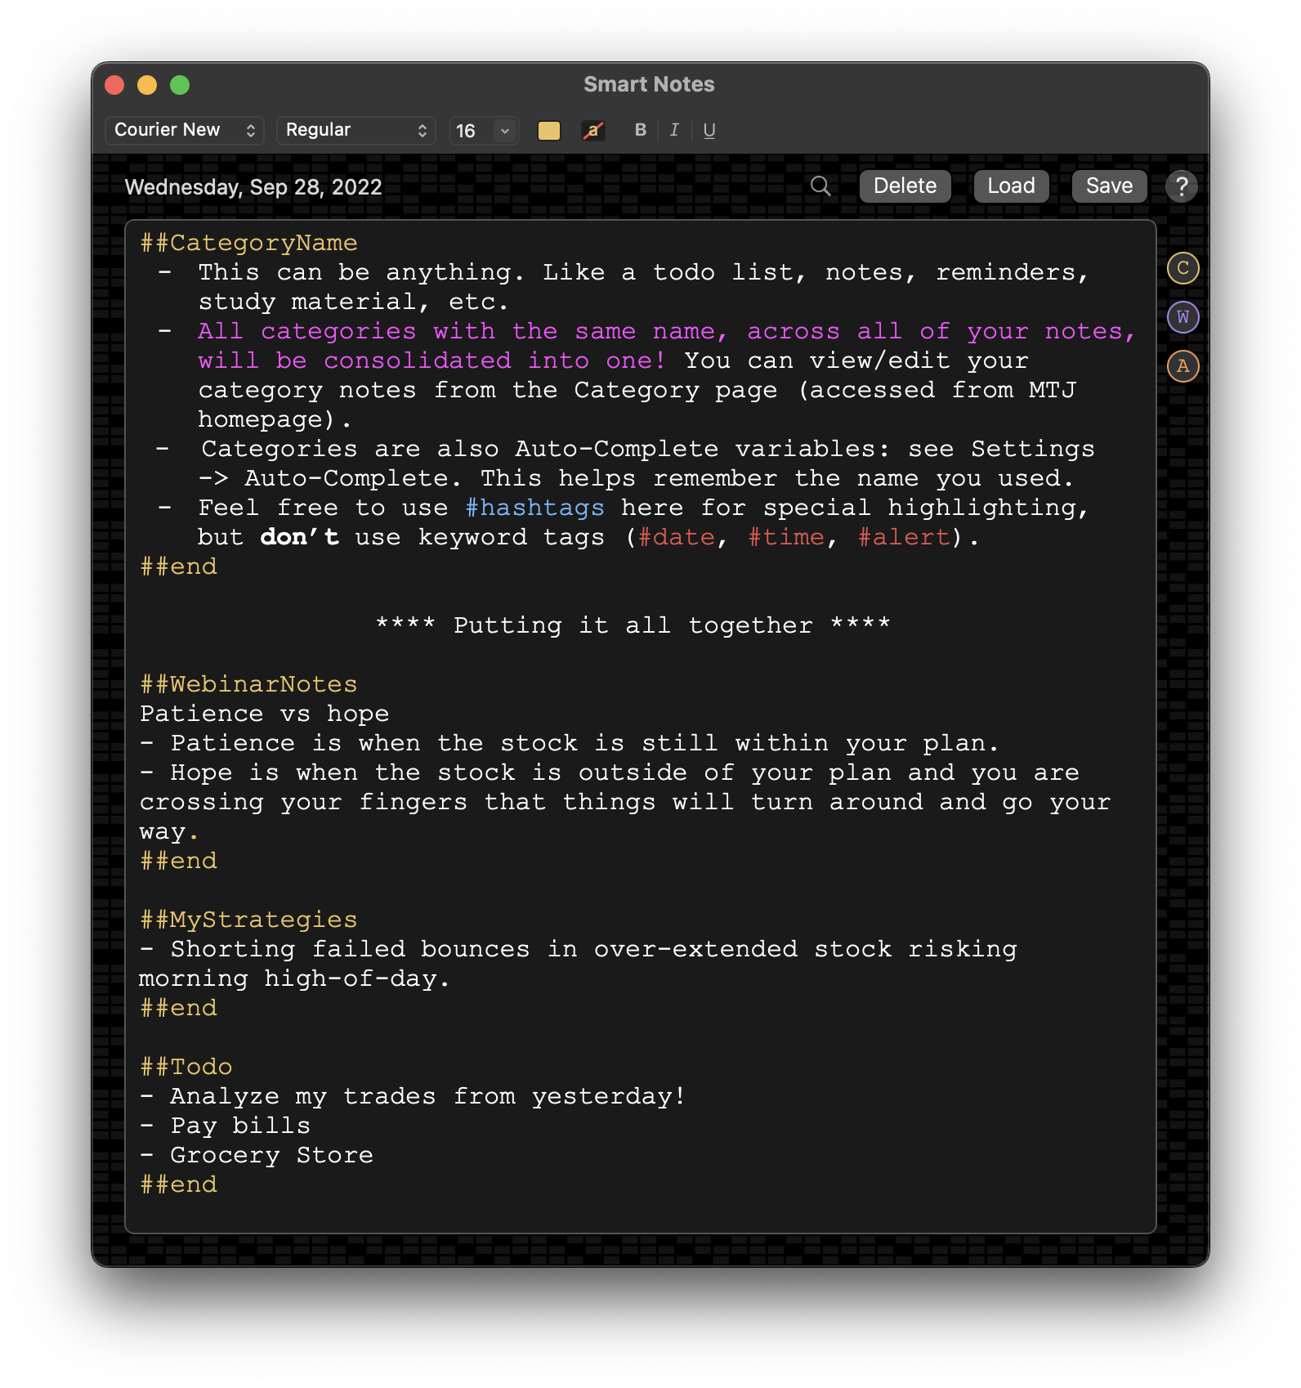This screenshot has width=1301, height=1388.
Task: Click the ##WebinarNotes heading in the note
Action: 248,684
